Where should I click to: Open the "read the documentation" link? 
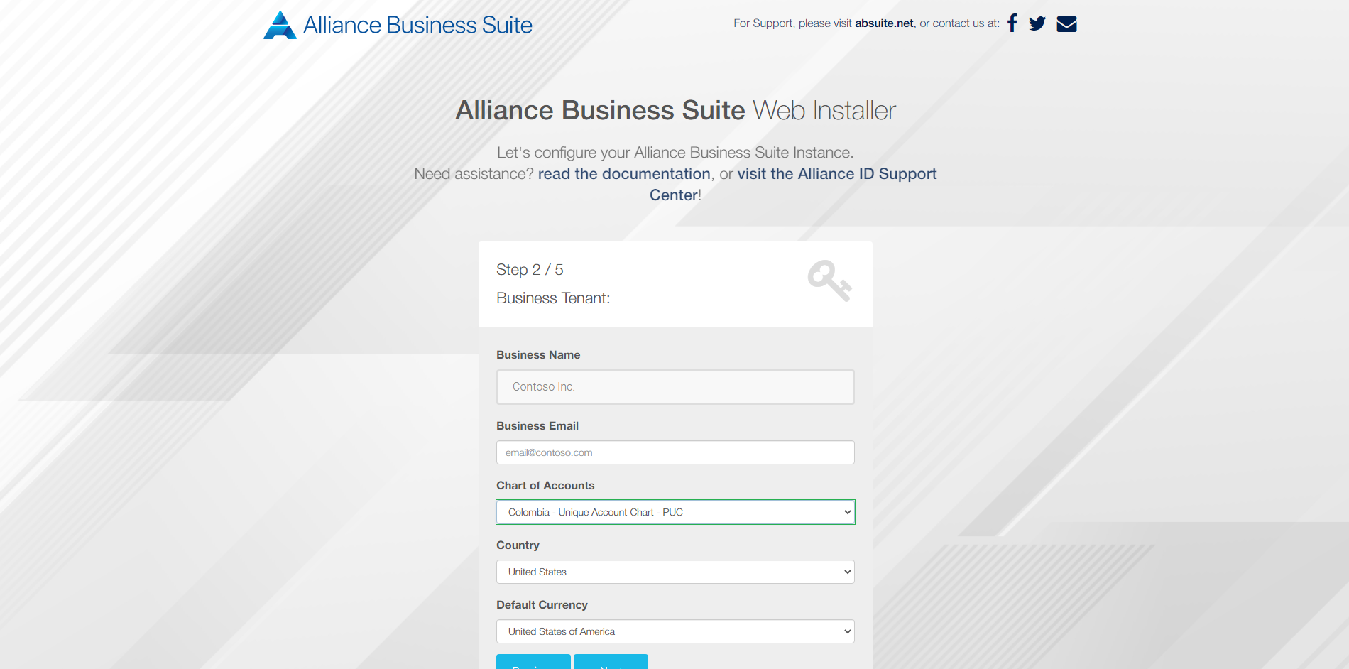click(x=623, y=173)
